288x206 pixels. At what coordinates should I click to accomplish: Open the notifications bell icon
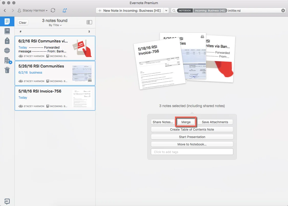pyautogui.click(x=64, y=10)
